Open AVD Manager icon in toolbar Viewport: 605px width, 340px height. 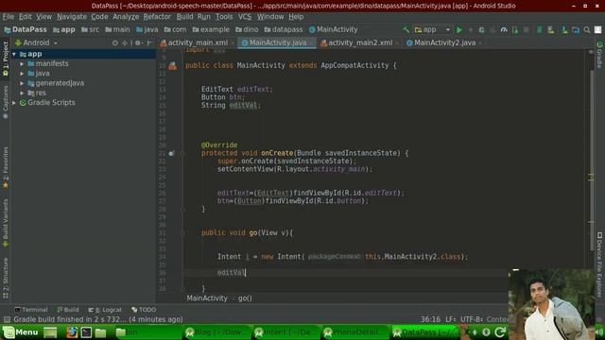(551, 29)
